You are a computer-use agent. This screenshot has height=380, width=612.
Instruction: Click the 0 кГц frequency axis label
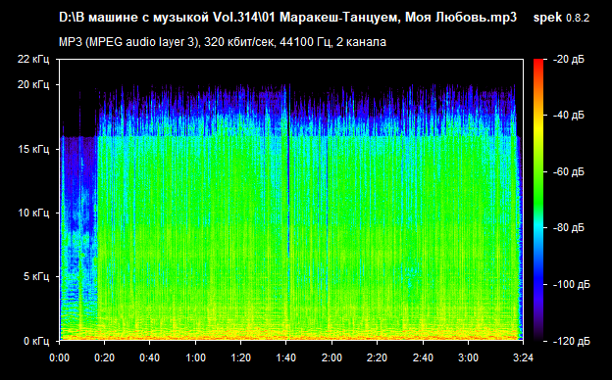tap(36, 341)
